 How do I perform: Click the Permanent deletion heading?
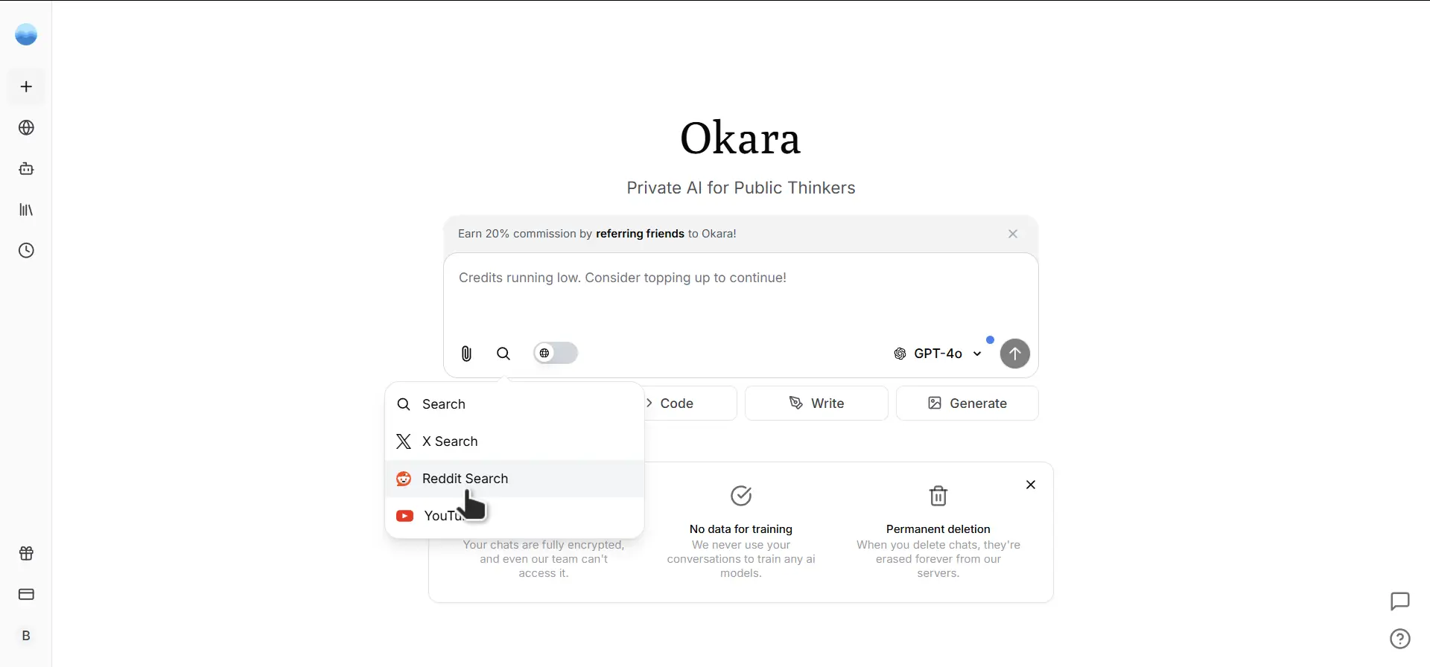point(938,529)
